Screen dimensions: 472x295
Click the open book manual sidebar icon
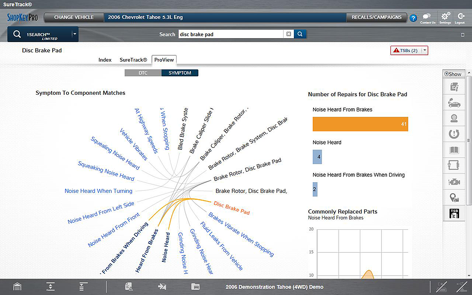click(454, 150)
